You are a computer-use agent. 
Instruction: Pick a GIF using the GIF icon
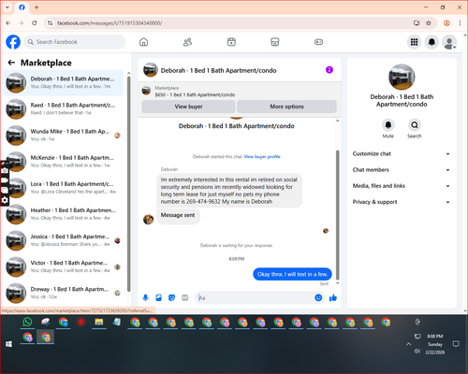click(x=185, y=297)
